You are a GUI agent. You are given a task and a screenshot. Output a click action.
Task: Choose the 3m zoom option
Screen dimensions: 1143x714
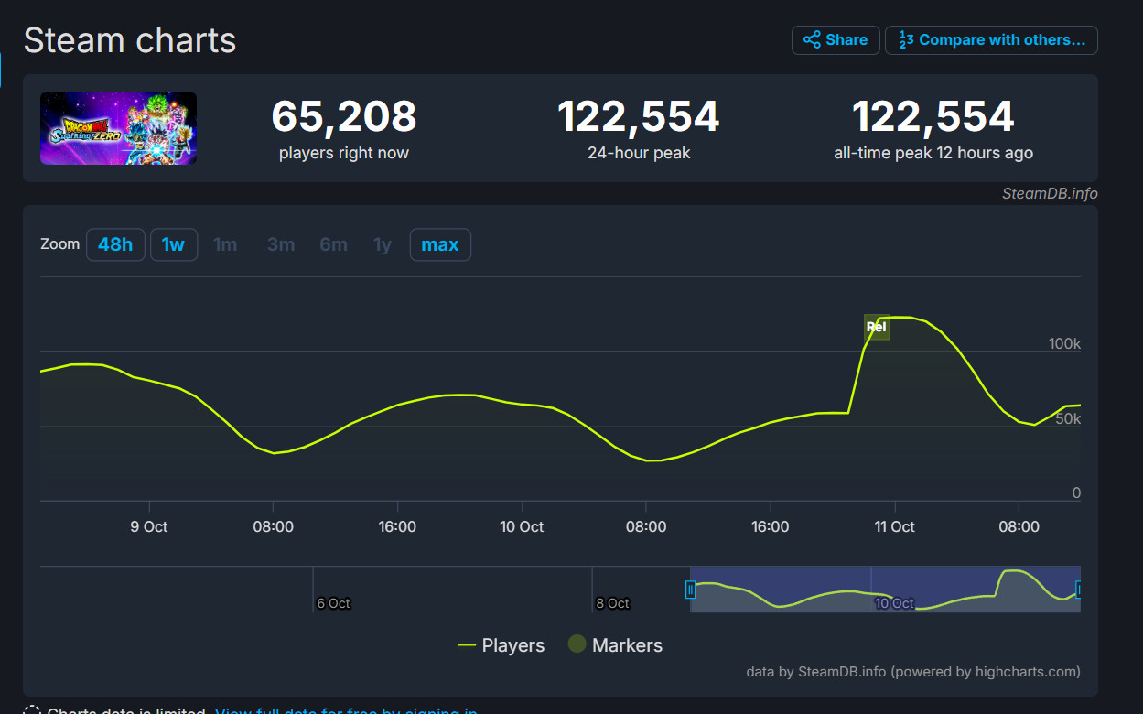click(281, 244)
